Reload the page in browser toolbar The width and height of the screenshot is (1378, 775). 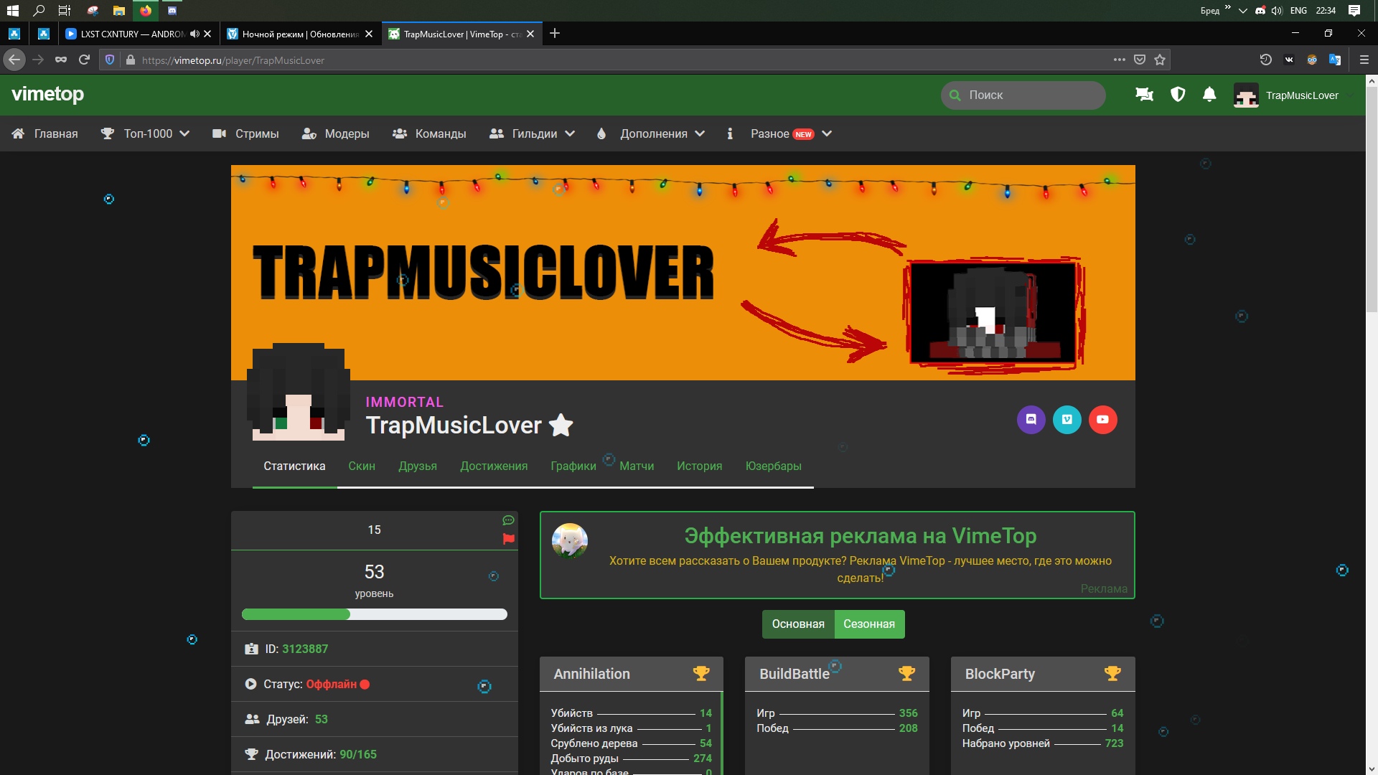(x=84, y=60)
